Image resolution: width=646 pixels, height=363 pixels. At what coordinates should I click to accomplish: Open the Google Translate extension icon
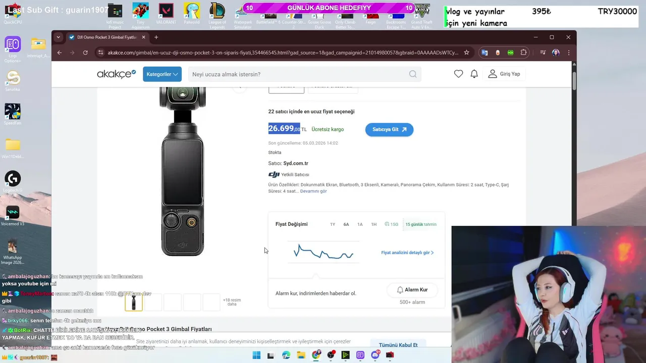484,52
